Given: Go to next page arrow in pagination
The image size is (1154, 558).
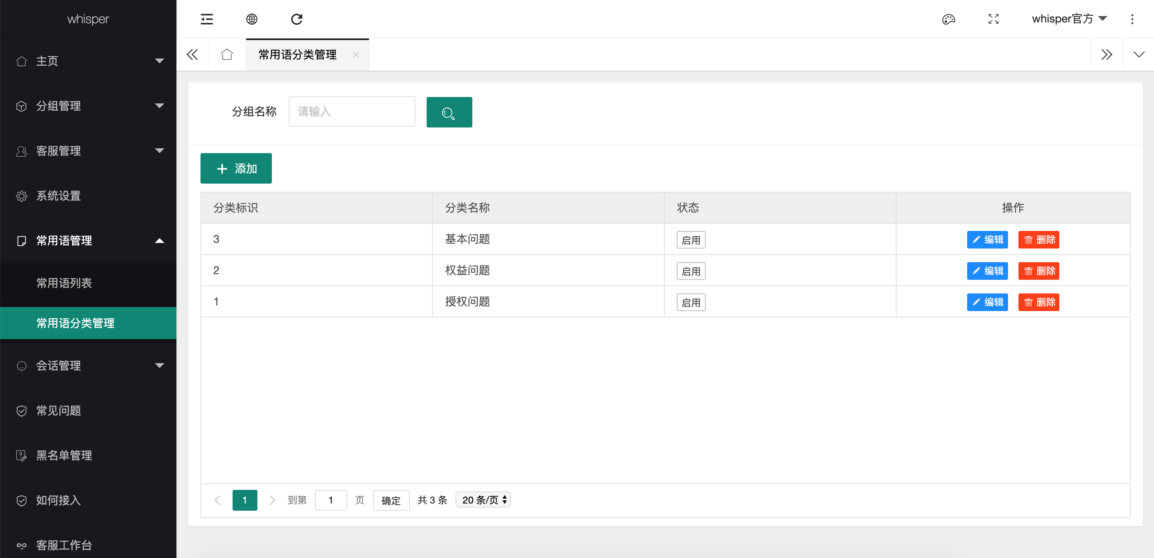Looking at the screenshot, I should coord(272,500).
